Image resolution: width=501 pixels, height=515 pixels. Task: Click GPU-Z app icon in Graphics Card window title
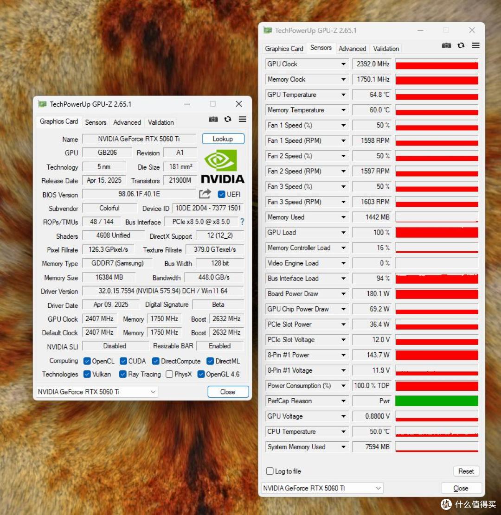click(x=42, y=104)
